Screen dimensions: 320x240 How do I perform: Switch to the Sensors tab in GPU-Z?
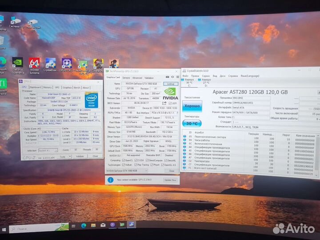tap(126, 78)
